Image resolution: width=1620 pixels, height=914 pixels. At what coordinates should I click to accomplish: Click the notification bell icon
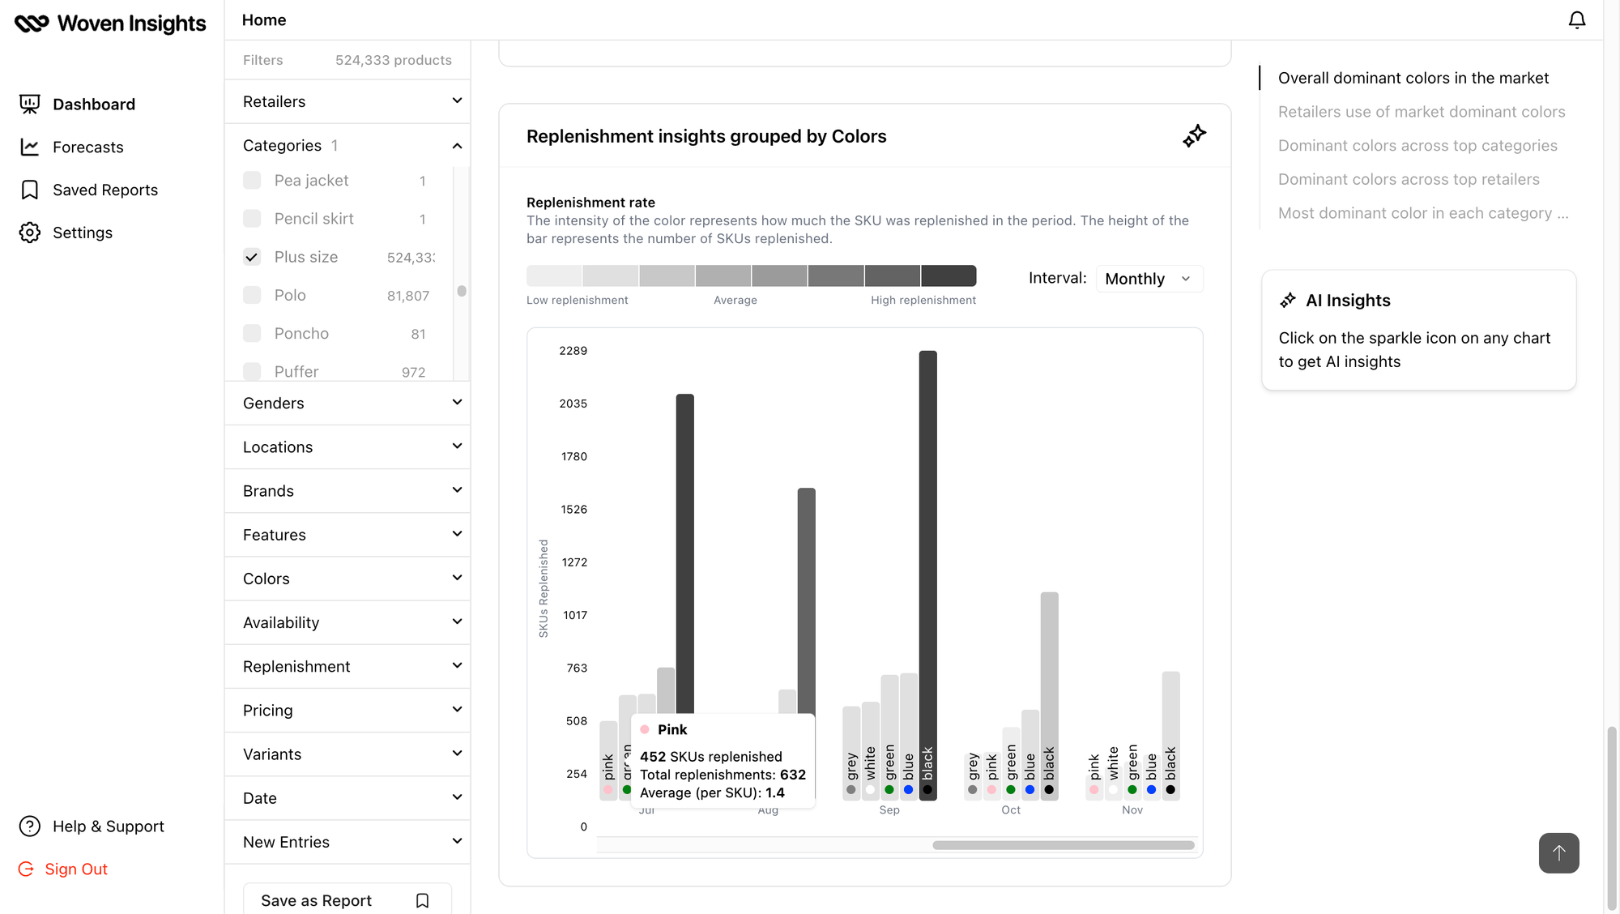[1576, 19]
